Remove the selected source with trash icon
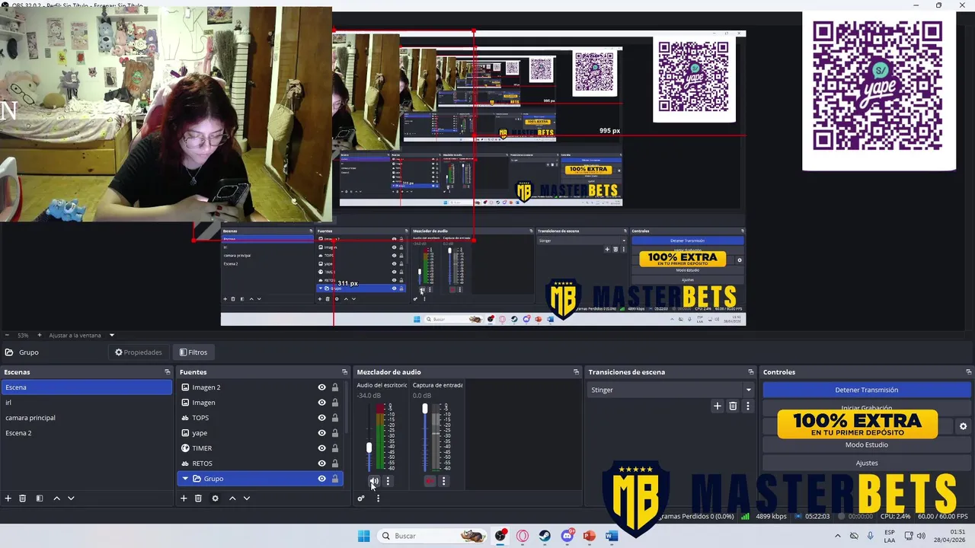The image size is (975, 548). coord(198,499)
